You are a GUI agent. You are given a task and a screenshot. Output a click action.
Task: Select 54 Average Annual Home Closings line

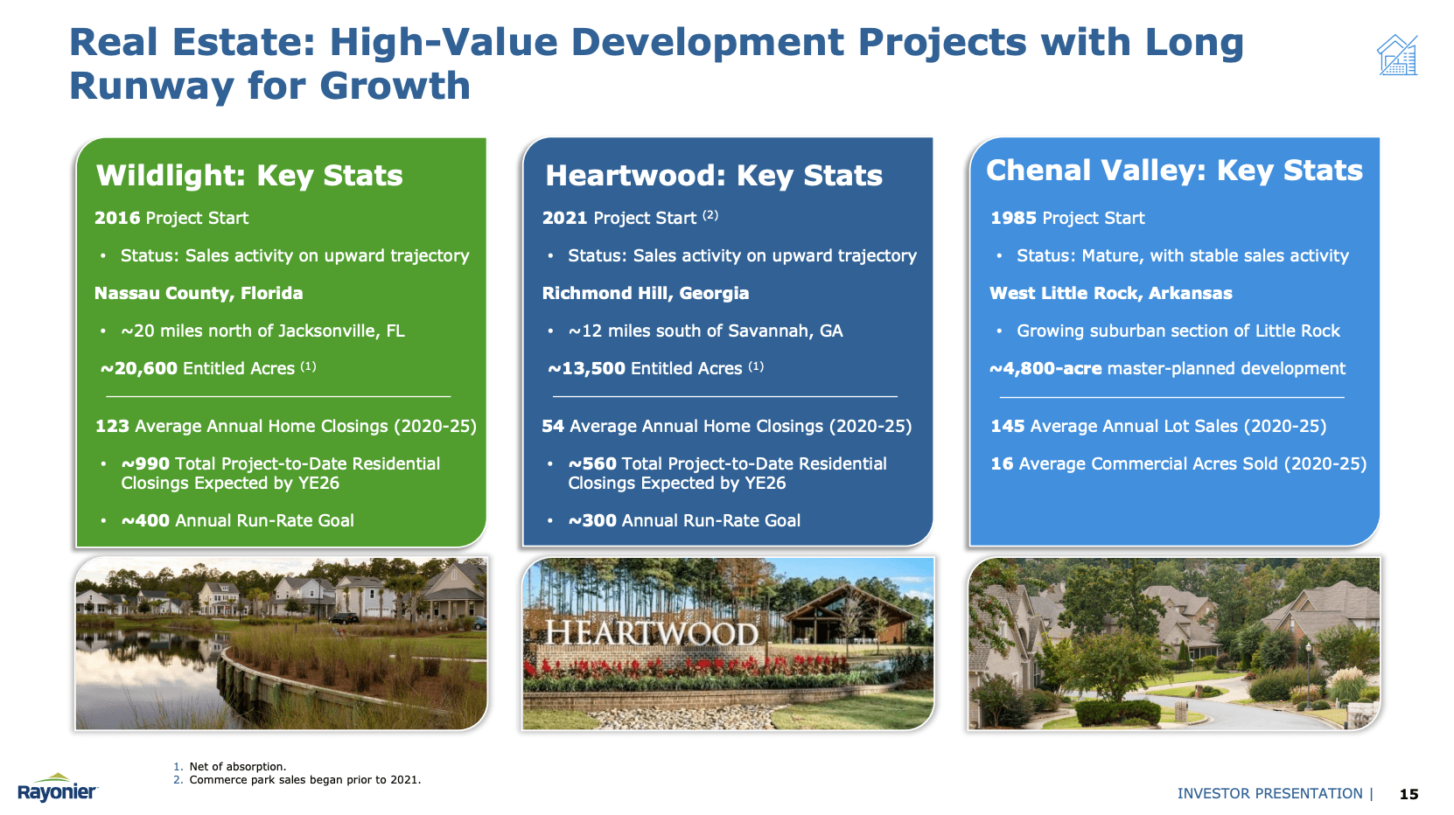point(727,426)
